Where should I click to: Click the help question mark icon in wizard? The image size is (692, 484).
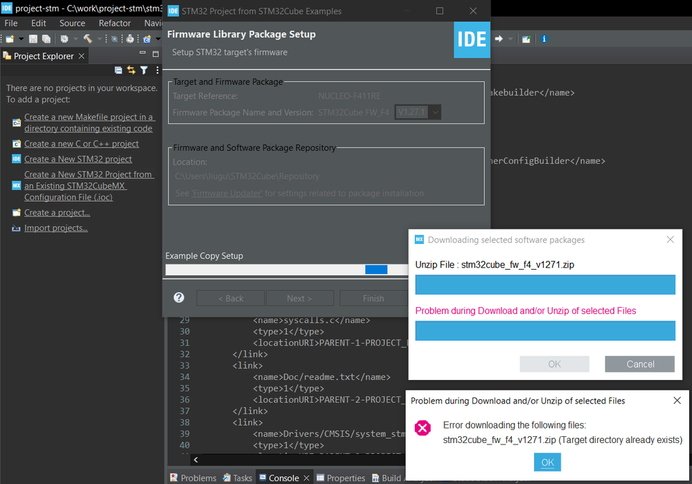(179, 297)
